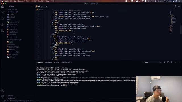The width and height of the screenshot is (182, 102).
Task: Close the App.js editor tab
Action: click(x=46, y=6)
